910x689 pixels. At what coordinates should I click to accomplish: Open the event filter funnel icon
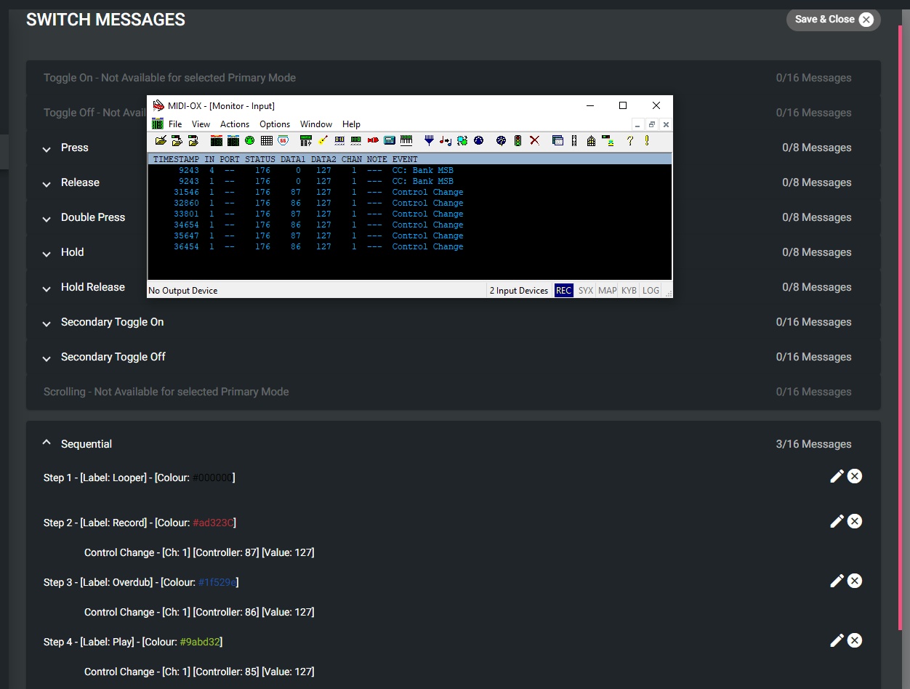pyautogui.click(x=429, y=140)
